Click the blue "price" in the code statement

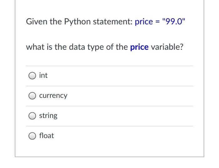click(143, 22)
